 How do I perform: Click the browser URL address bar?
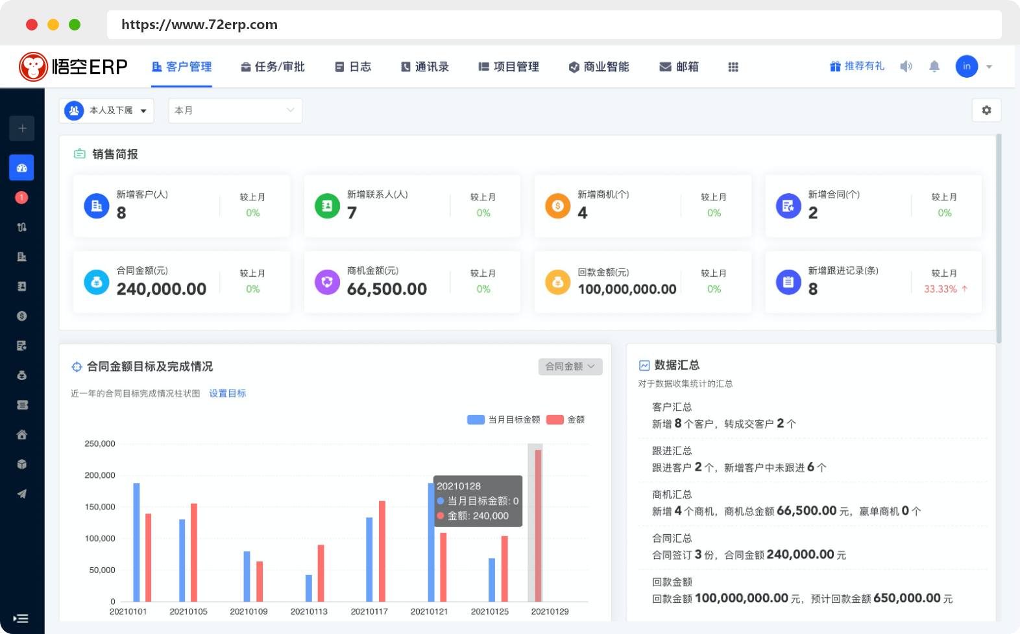point(554,25)
